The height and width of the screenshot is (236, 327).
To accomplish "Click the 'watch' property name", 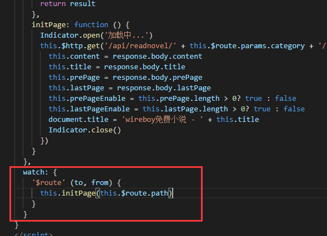I will (x=33, y=172).
